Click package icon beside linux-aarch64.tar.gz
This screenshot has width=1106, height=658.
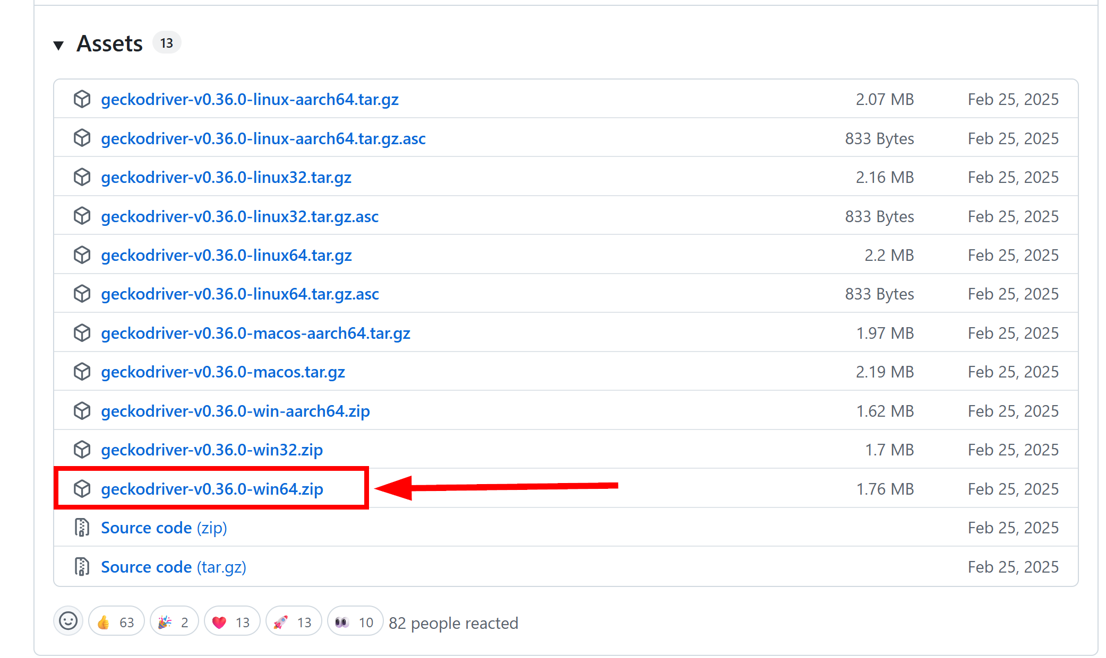coord(82,99)
